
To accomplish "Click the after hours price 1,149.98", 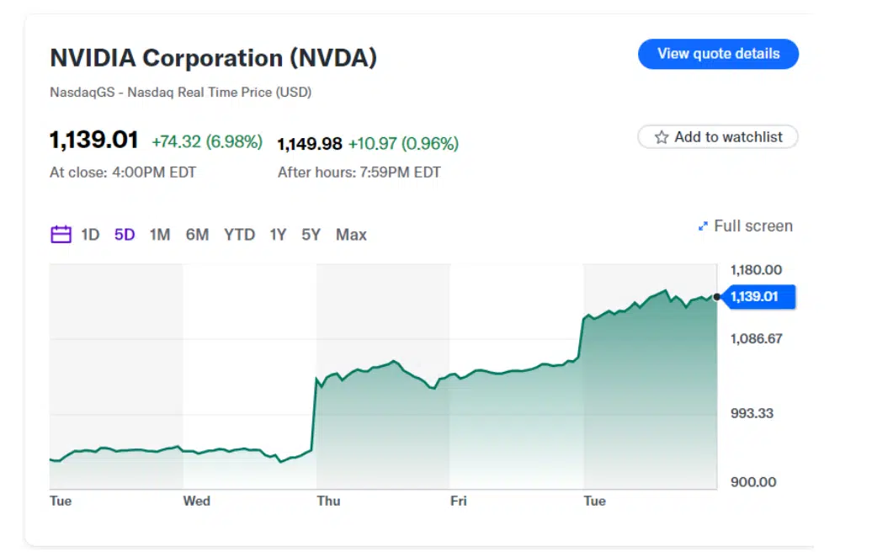I will pyautogui.click(x=310, y=144).
